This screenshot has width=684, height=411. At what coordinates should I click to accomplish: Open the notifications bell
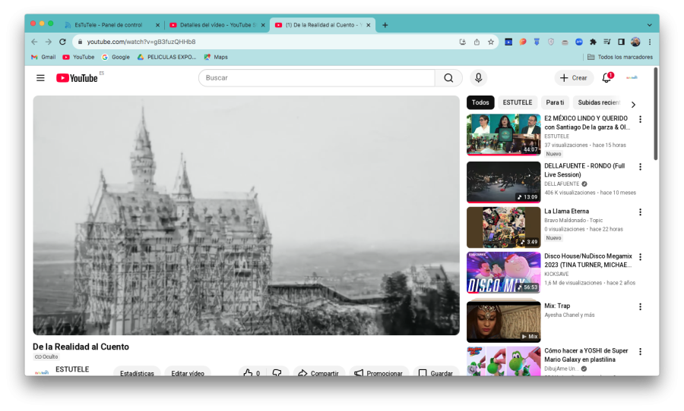point(606,78)
